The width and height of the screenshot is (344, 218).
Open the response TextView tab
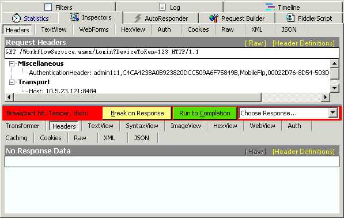pos(100,126)
